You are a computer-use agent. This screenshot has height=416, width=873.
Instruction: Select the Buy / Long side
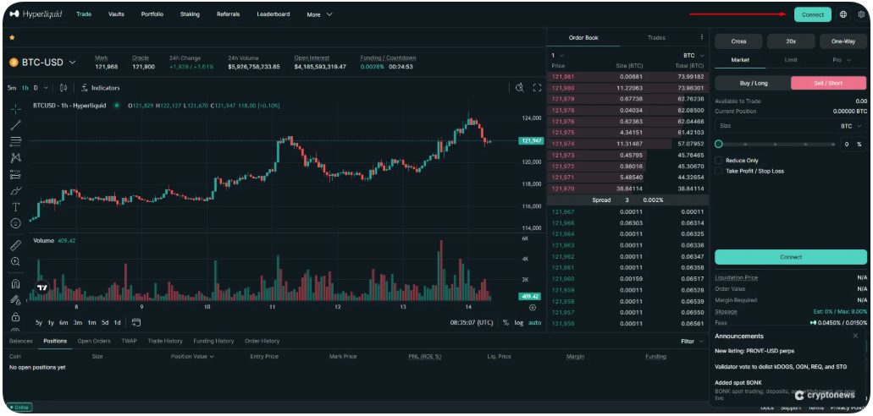754,84
